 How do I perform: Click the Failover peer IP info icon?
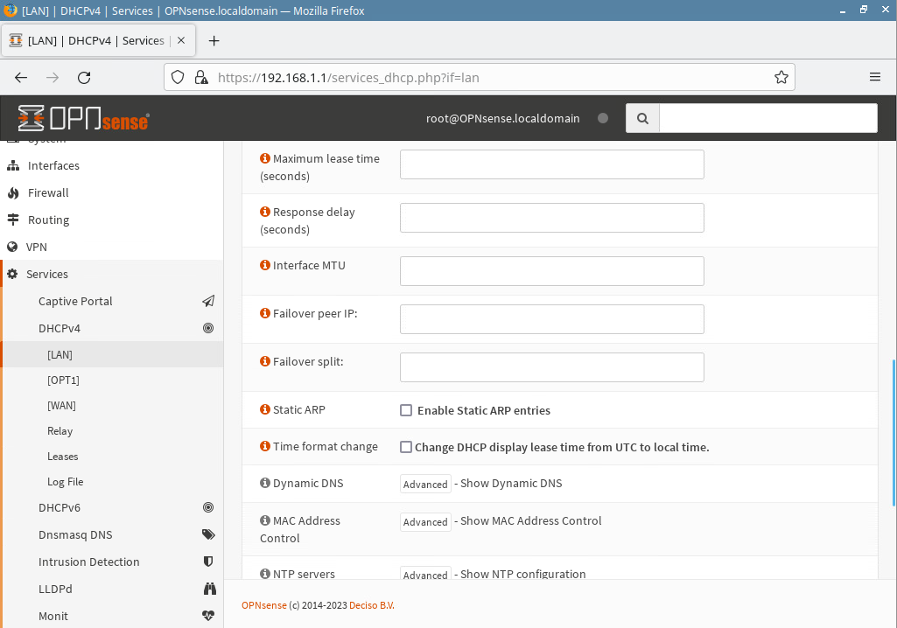tap(265, 313)
